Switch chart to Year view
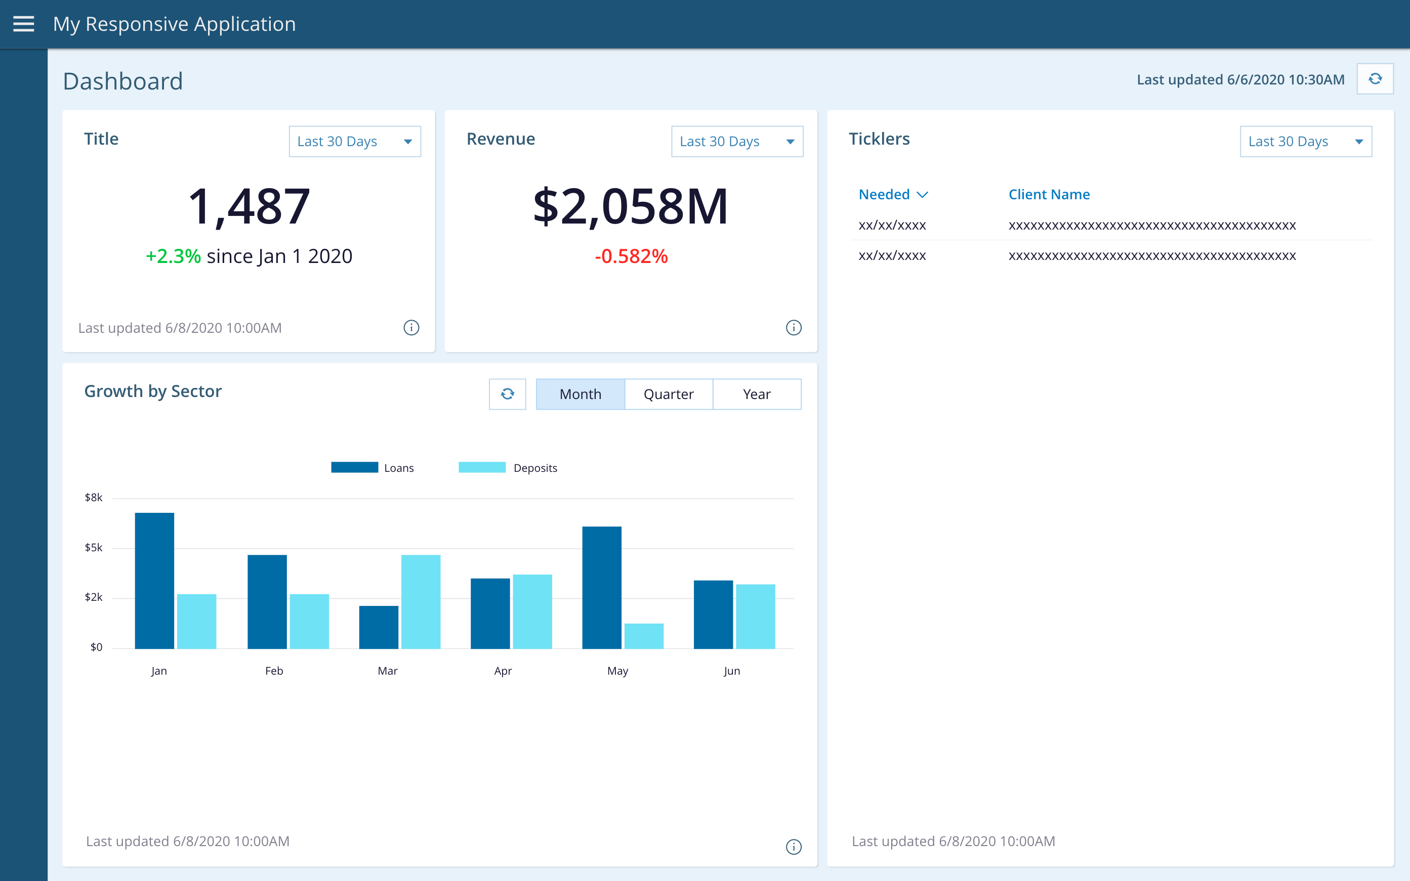 pos(756,394)
